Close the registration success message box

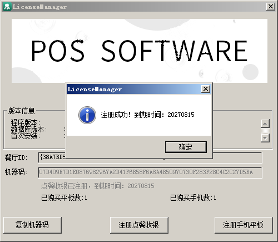[x=206, y=89]
